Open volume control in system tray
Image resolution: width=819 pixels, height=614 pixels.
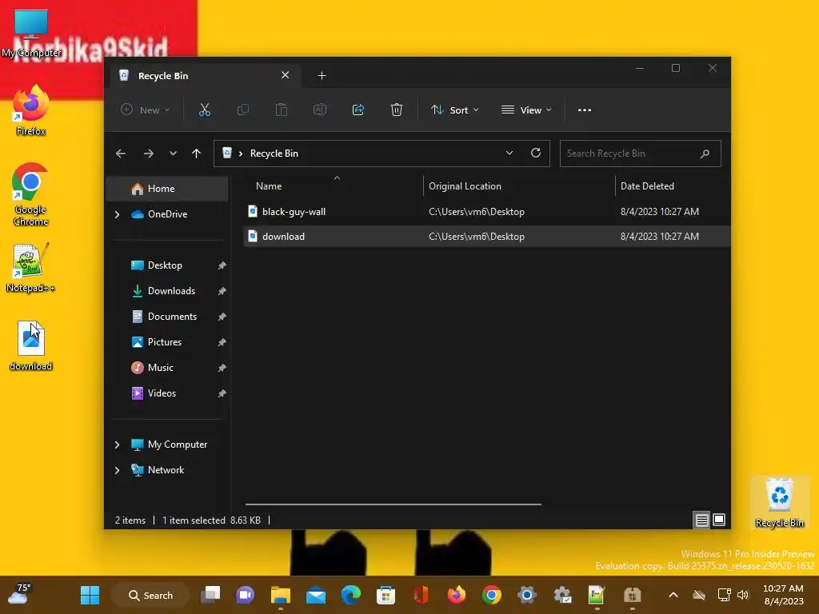[x=743, y=595]
